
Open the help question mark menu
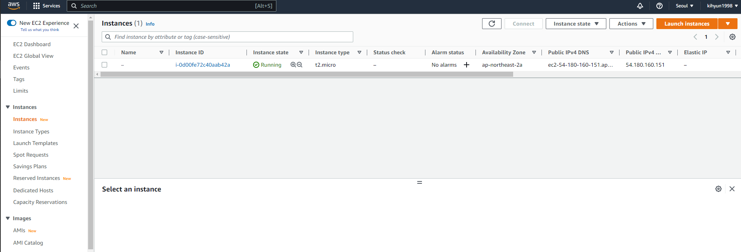(x=659, y=6)
